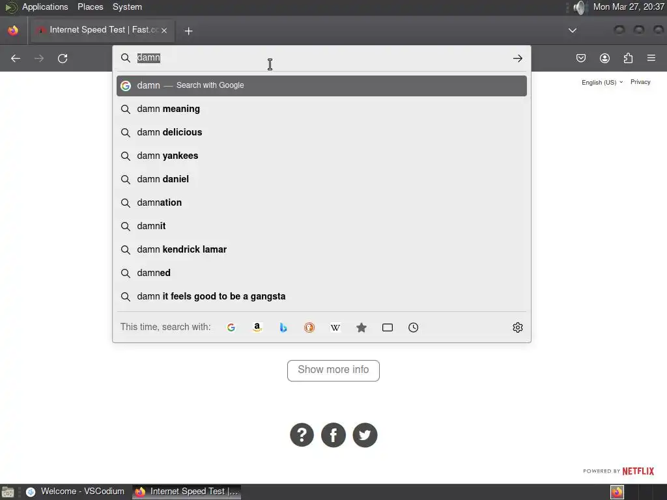Click the address bar containing 'damn'

321,58
